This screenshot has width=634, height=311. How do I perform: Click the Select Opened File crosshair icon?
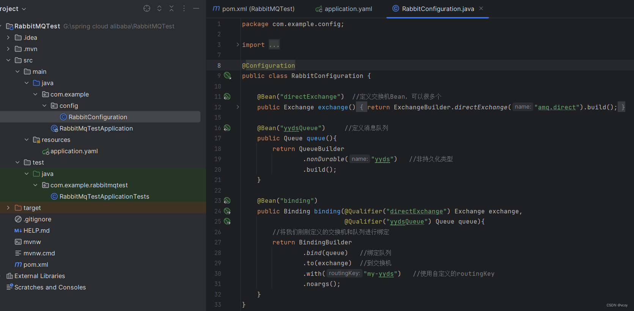point(147,8)
